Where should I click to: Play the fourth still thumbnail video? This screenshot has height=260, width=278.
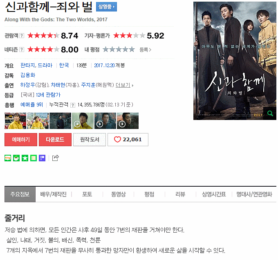tap(83, 121)
